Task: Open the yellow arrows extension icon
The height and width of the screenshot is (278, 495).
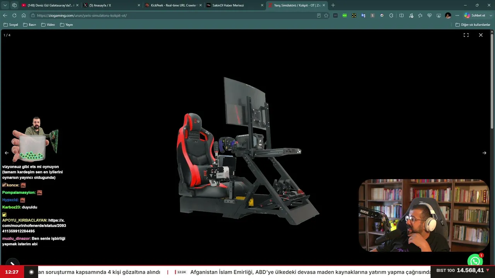Action: coord(354,15)
